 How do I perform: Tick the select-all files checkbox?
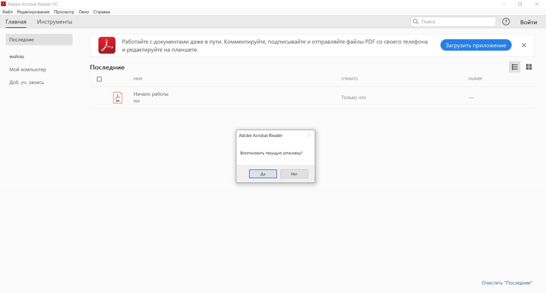coord(99,79)
